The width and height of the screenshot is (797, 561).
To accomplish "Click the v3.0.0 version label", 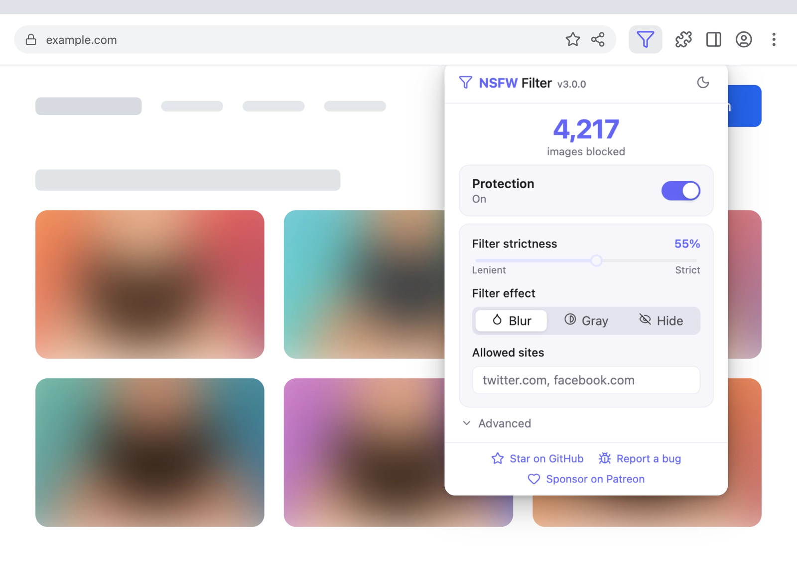I will click(571, 84).
